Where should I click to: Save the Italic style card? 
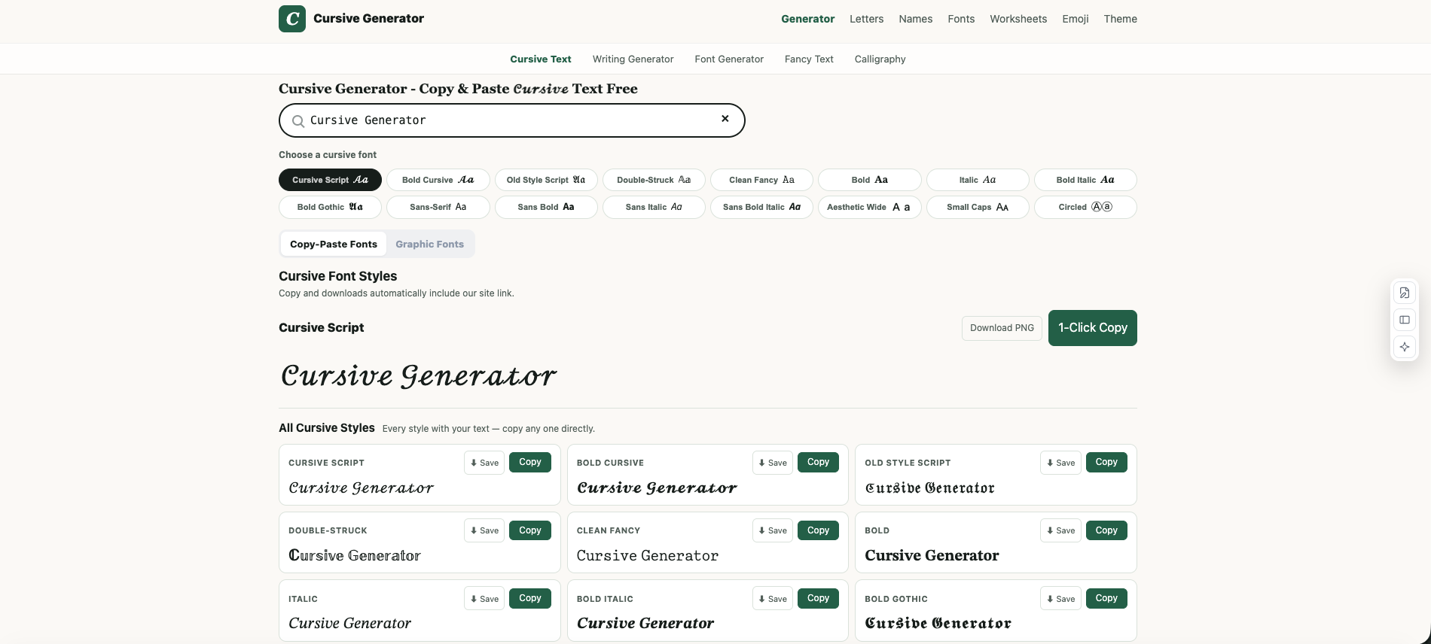(x=484, y=599)
